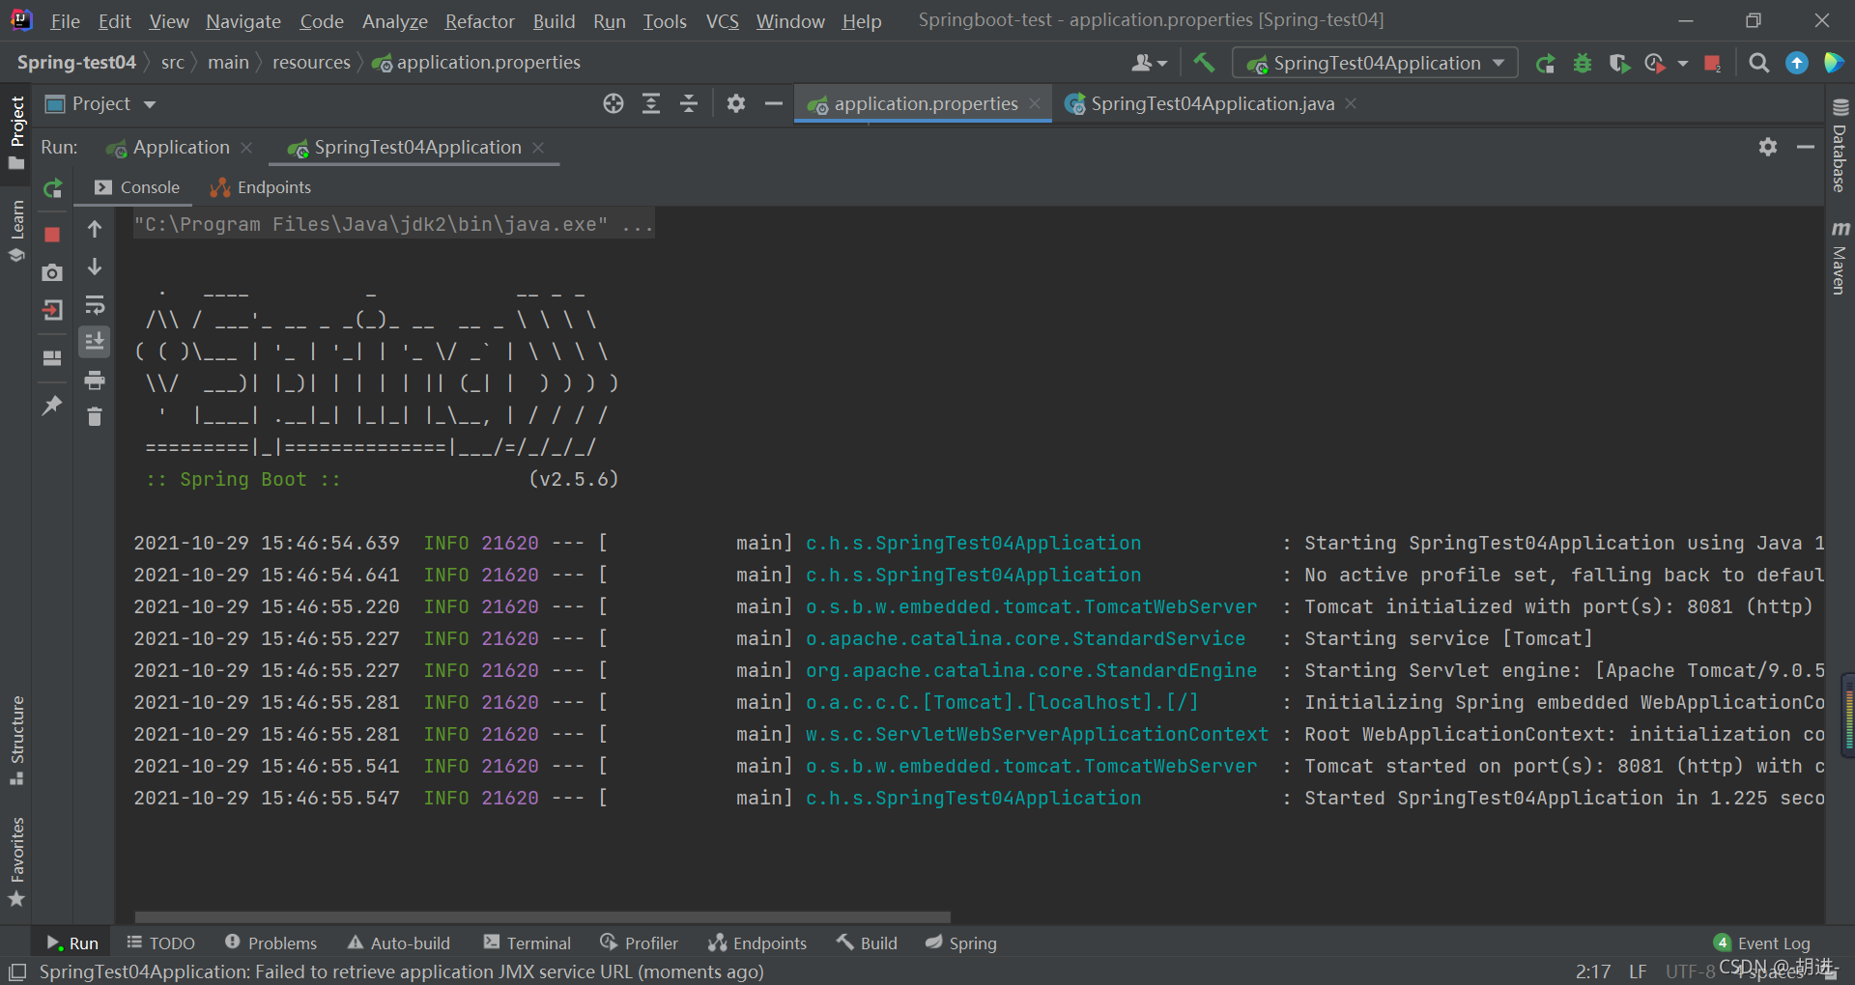Image resolution: width=1855 pixels, height=985 pixels.
Task: Open the File menu
Action: pos(65,21)
